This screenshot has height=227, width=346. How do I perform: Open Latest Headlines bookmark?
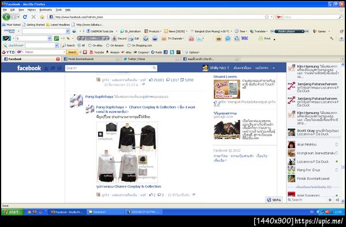point(58,25)
